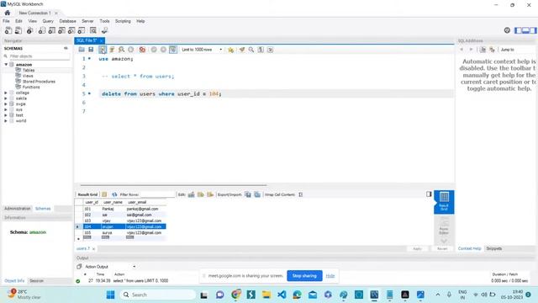The image size is (538, 303).
Task: Open the Jump to dropdown in help
Action: 507,50
